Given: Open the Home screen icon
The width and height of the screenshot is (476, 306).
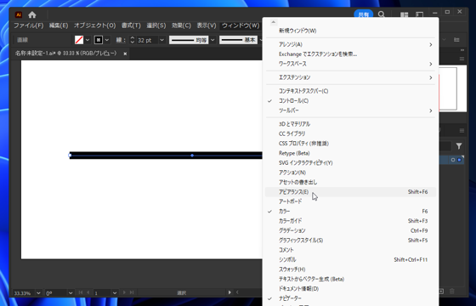Looking at the screenshot, I should point(32,14).
